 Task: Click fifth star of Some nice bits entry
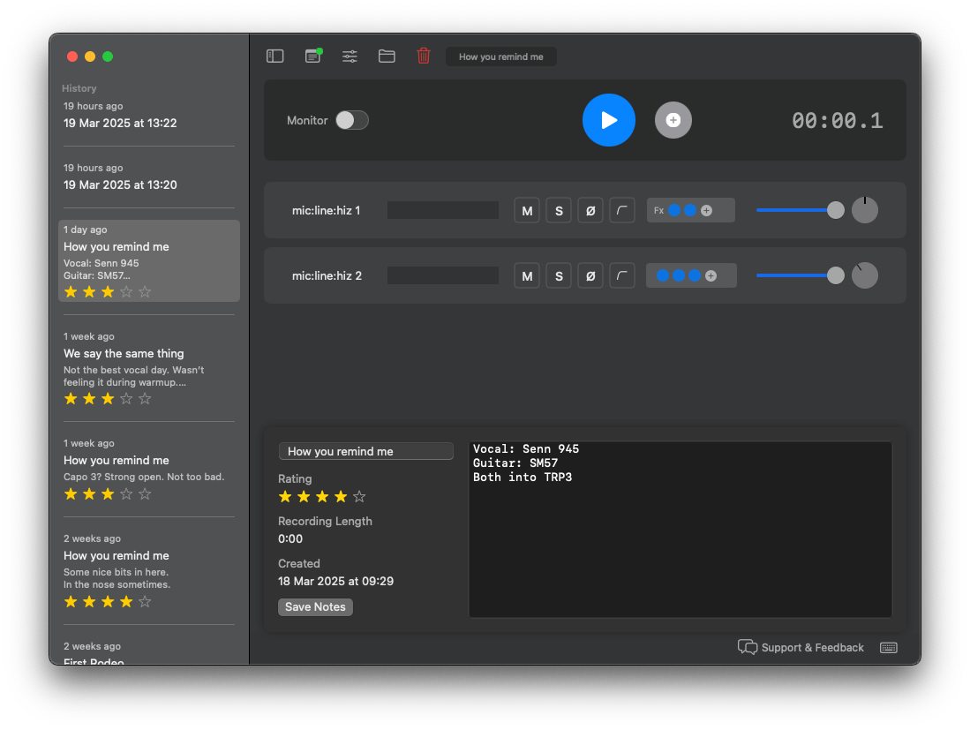click(145, 601)
